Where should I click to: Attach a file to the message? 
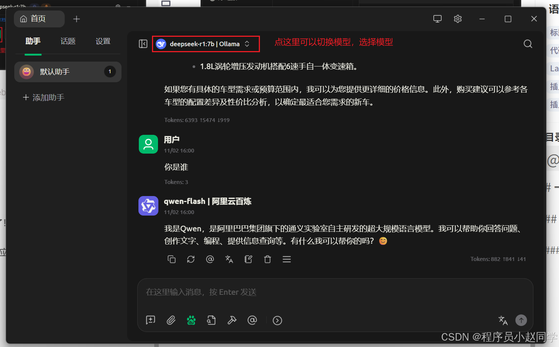pyautogui.click(x=171, y=320)
